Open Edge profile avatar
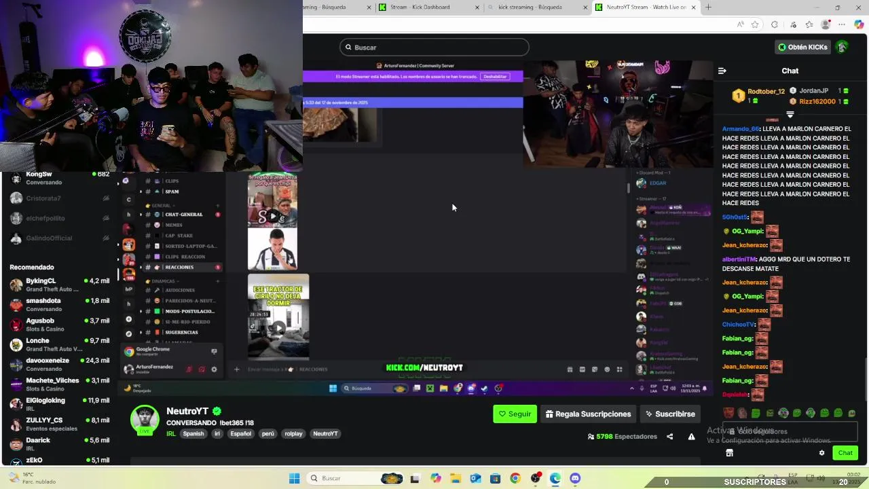This screenshot has height=489, width=869. [826, 24]
